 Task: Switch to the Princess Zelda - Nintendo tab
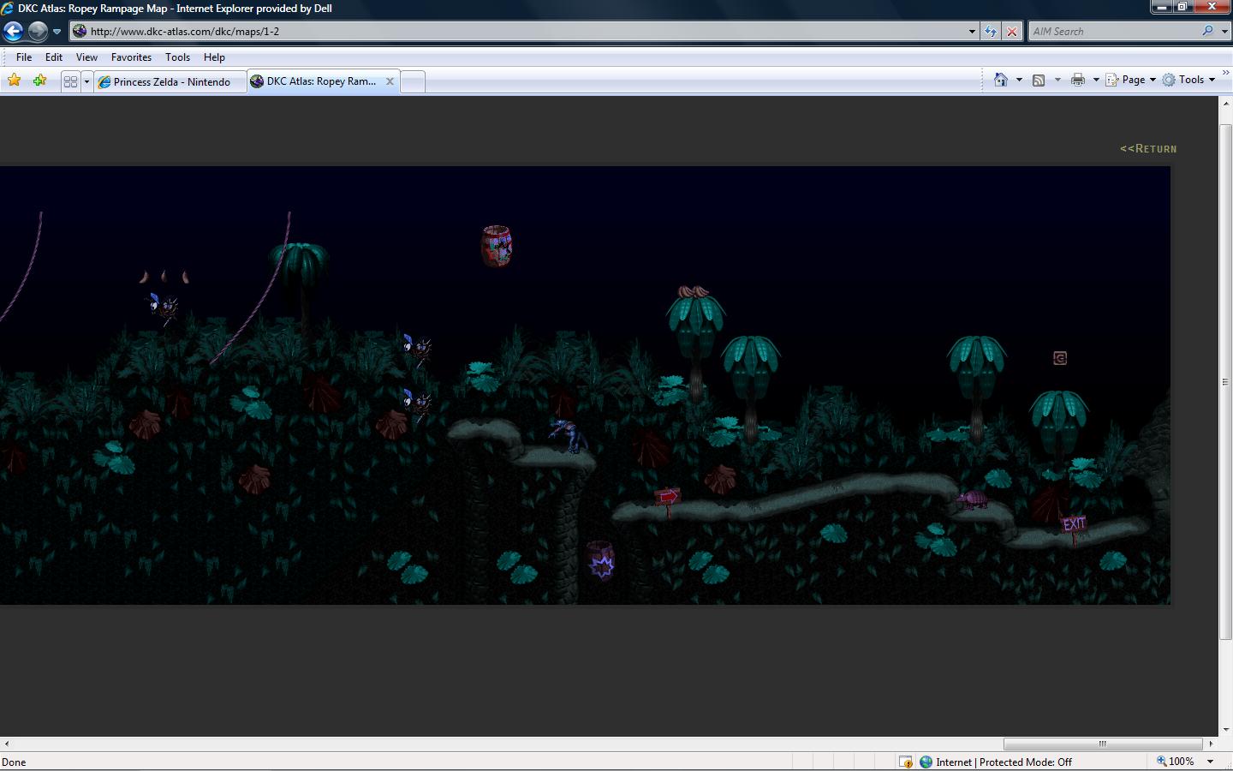(171, 81)
